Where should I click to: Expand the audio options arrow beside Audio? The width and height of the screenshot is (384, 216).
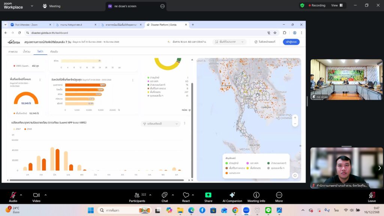pyautogui.click(x=21, y=195)
